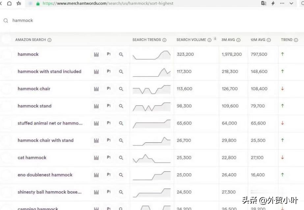The image size is (304, 210).
Task: Click browser home icon
Action: (x=9, y=3)
